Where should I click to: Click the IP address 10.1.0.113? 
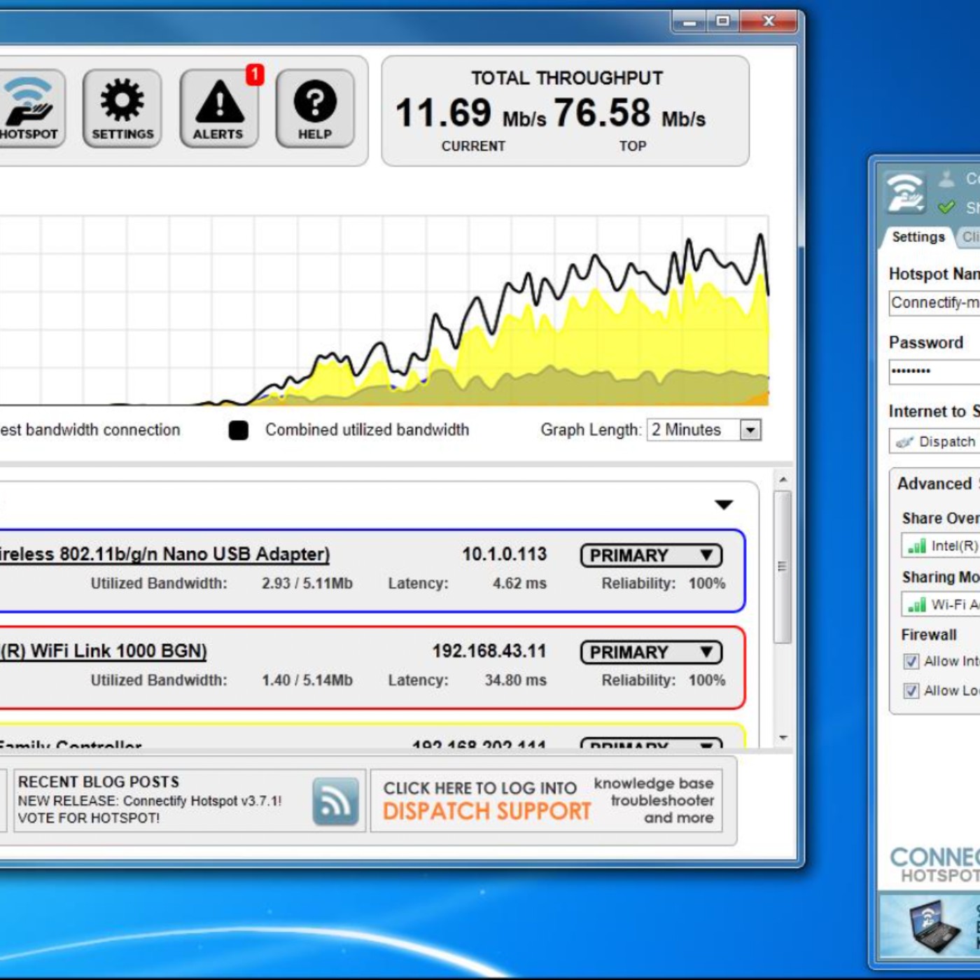click(x=504, y=554)
